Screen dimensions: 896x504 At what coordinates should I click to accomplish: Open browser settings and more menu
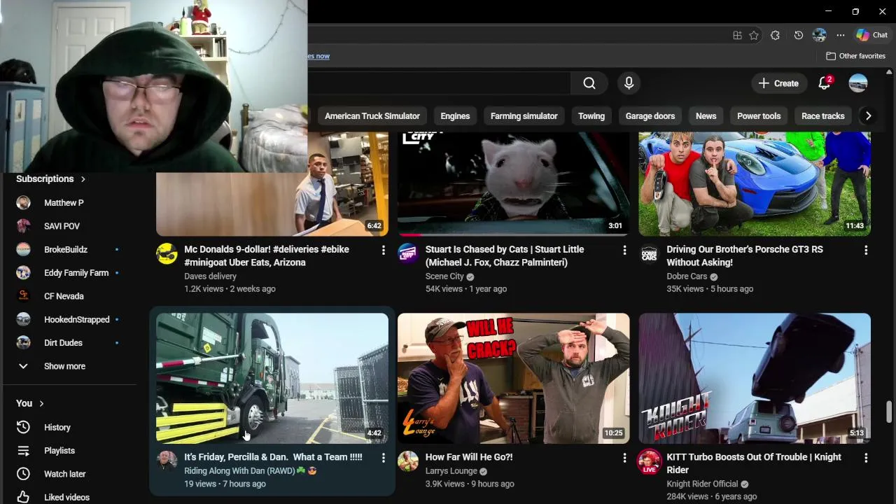841,35
